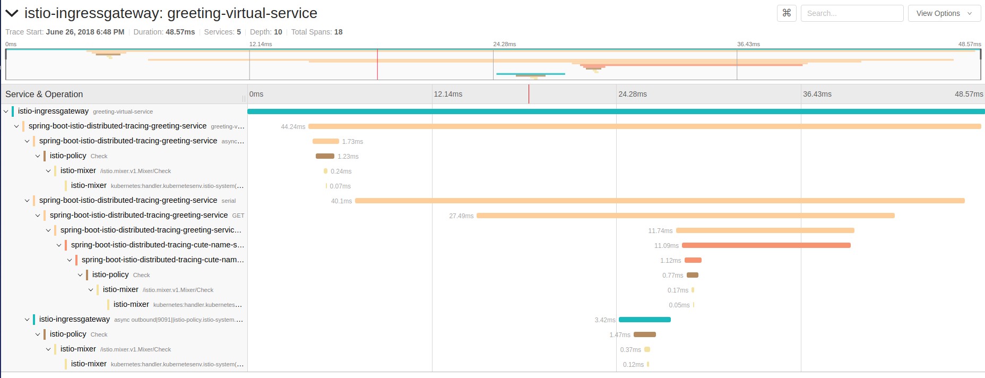This screenshot has width=985, height=378.
Task: Open the 40.1ms serial span bar
Action: (660, 201)
